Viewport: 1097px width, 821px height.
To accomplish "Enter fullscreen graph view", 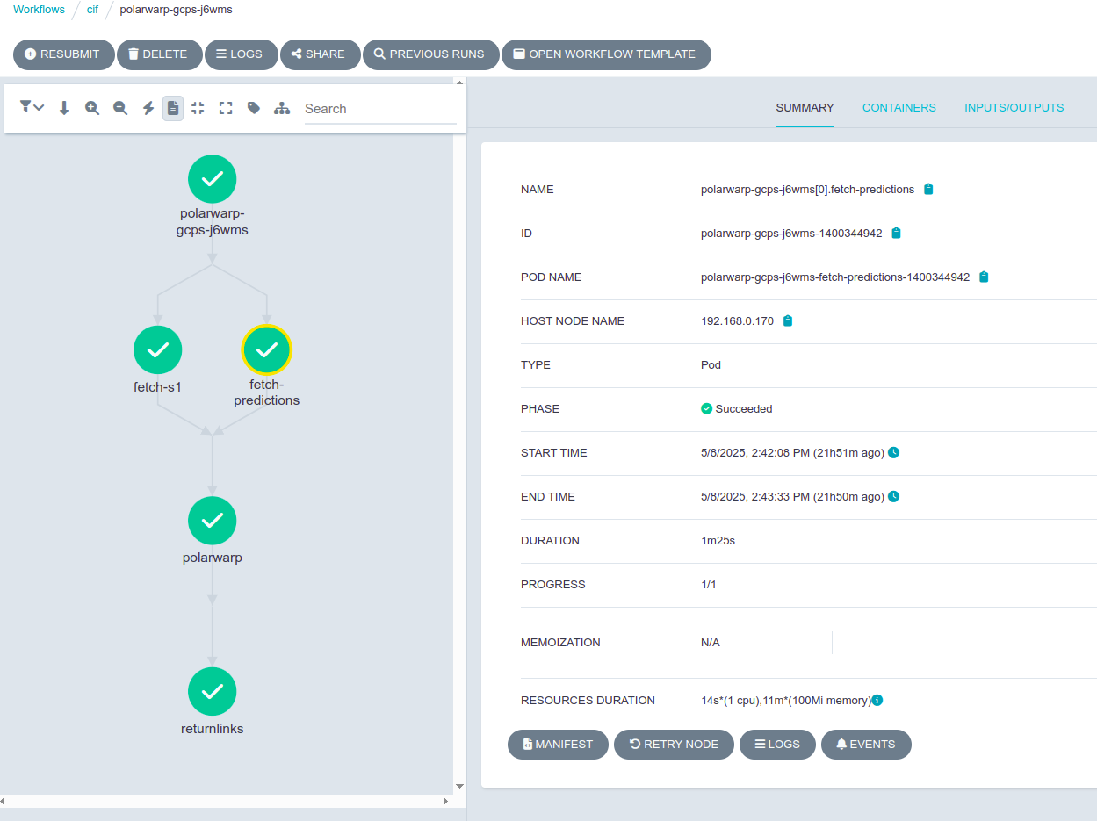I will tap(226, 108).
